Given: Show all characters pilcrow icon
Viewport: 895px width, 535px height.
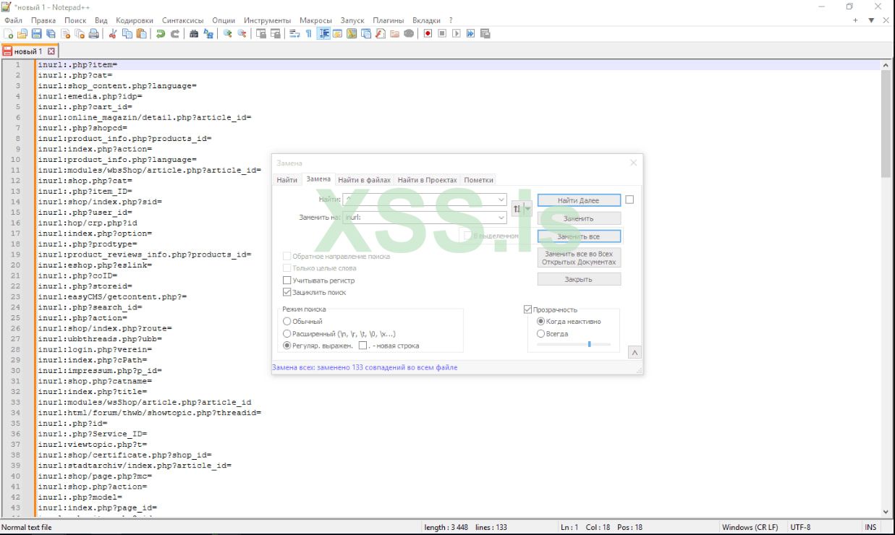Looking at the screenshot, I should (x=309, y=33).
